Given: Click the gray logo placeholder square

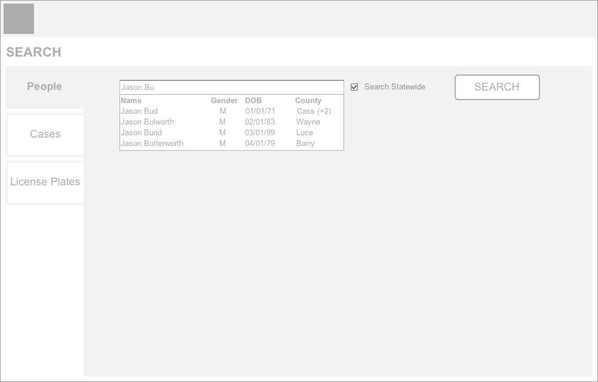Looking at the screenshot, I should click(19, 19).
